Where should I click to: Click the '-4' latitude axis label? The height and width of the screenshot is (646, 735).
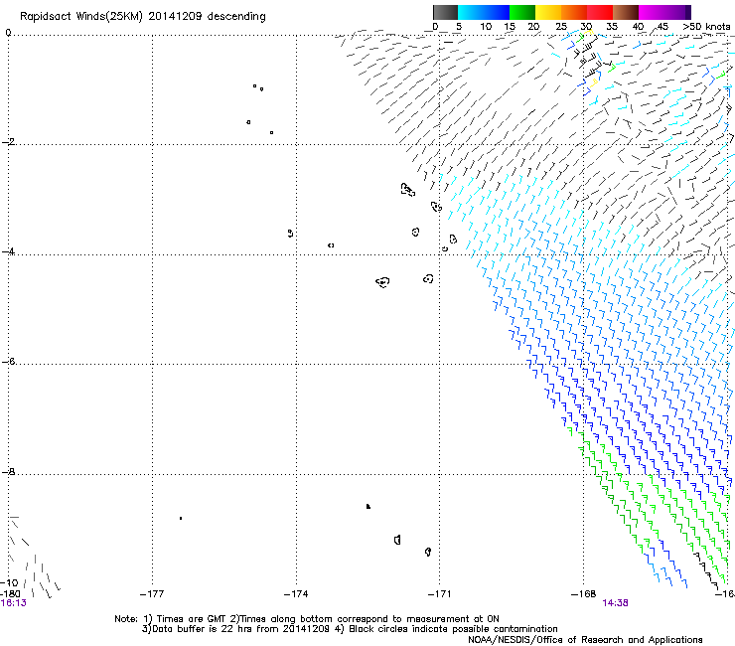[8, 251]
